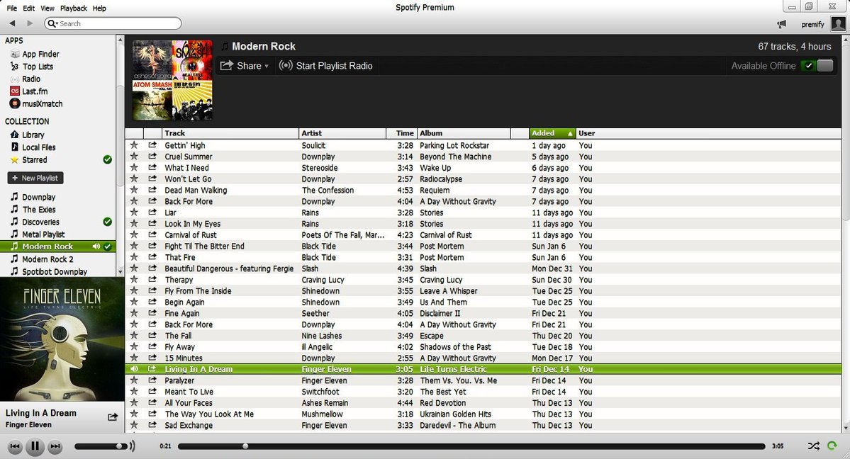Open the File menu

pos(11,8)
